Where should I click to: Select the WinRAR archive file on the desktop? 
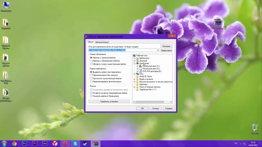217,24
